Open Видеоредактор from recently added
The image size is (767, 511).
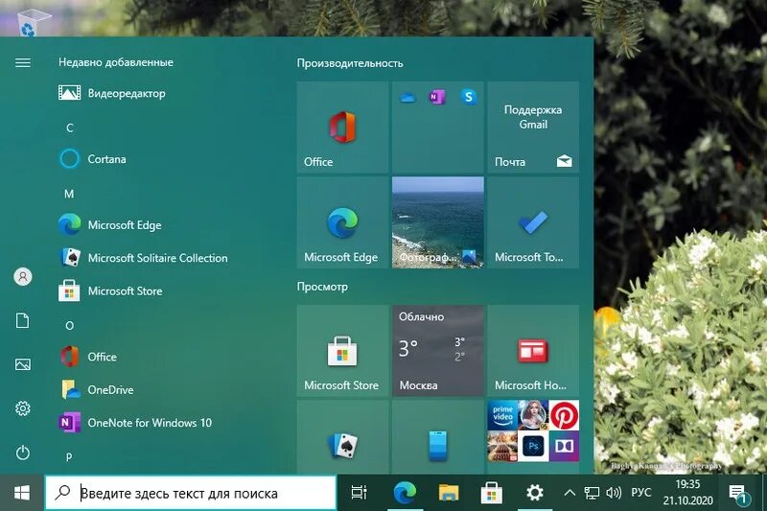(112, 92)
